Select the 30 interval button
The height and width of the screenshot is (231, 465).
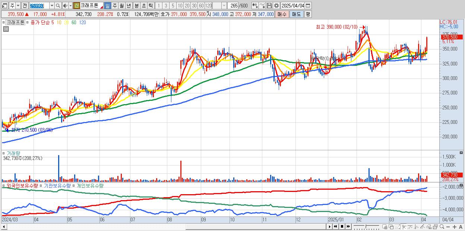pyautogui.click(x=194, y=6)
